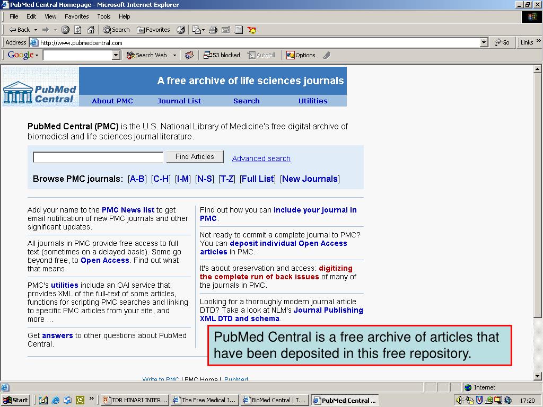Open Google toolbar Options
Screen dimensions: 543x407
[301, 55]
